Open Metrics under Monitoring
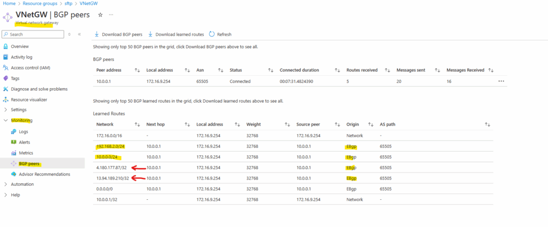This screenshot has height=227, width=548. (x=26, y=153)
